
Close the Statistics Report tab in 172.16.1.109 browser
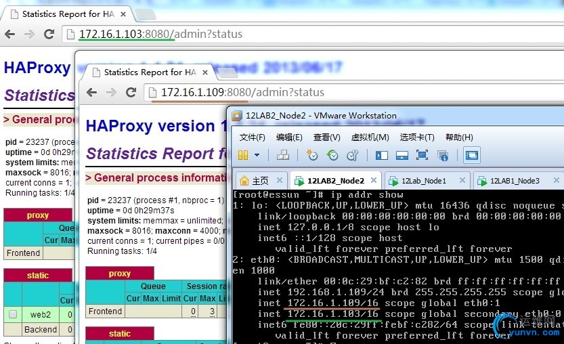(205, 72)
